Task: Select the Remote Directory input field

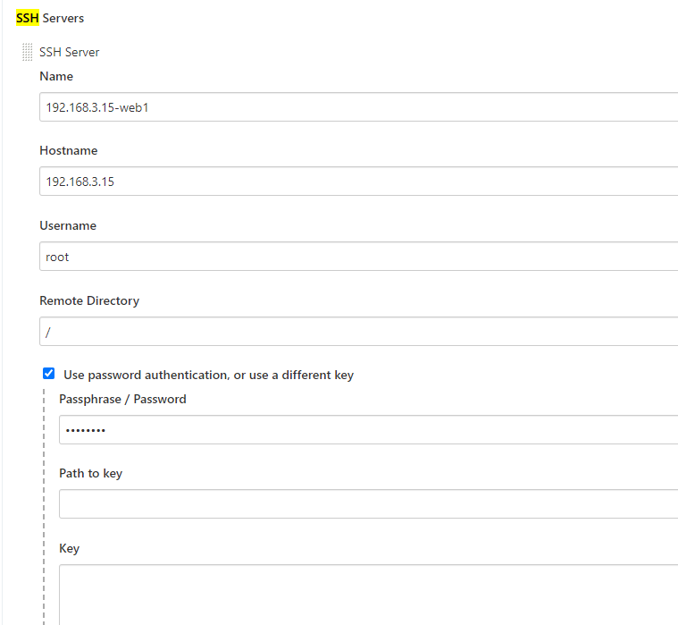Action: coord(357,332)
